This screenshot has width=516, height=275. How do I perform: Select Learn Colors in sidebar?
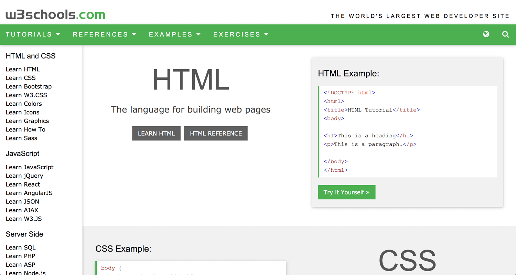point(24,104)
